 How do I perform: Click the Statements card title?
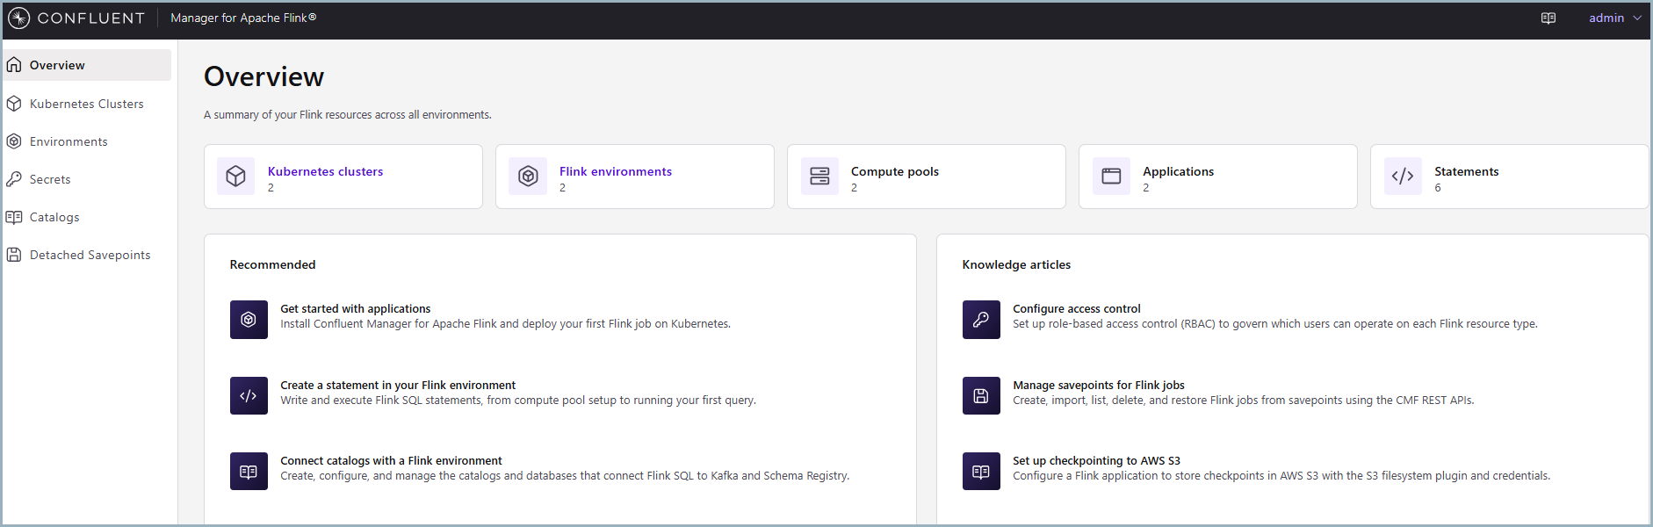point(1467,171)
